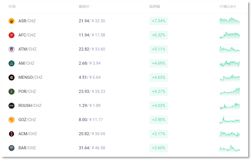Image resolution: width=252 pixels, height=161 pixels.
Task: Click the GOZ Goztepe logo icon
Action: pos(11,120)
